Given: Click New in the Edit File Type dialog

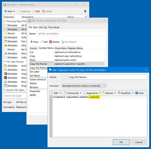Looking at the screenshot, I should 34,42.
